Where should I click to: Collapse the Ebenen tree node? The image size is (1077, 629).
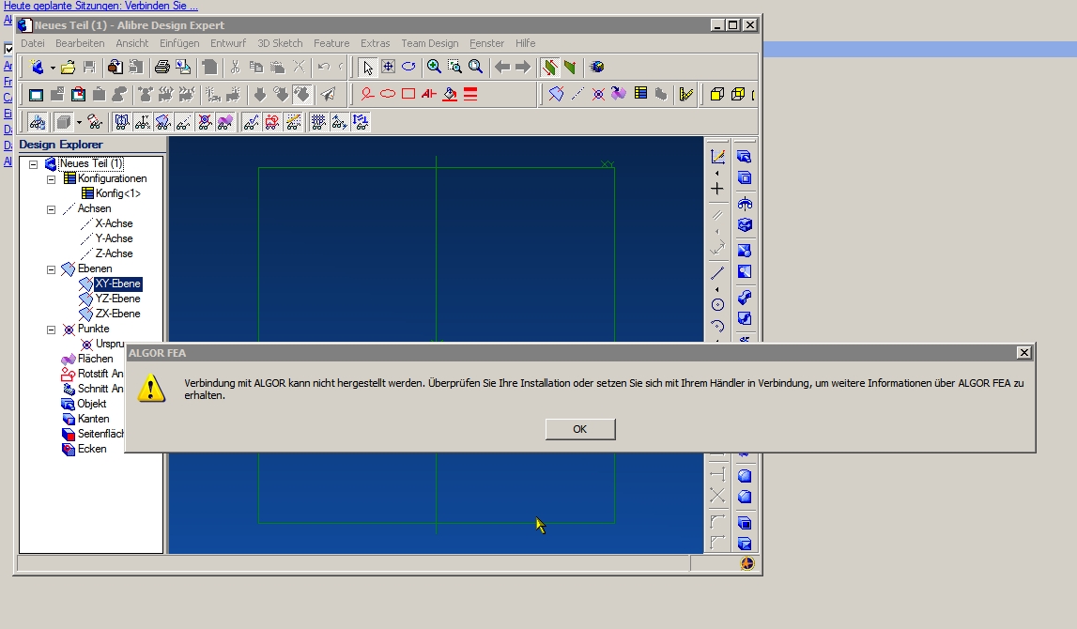pos(51,269)
